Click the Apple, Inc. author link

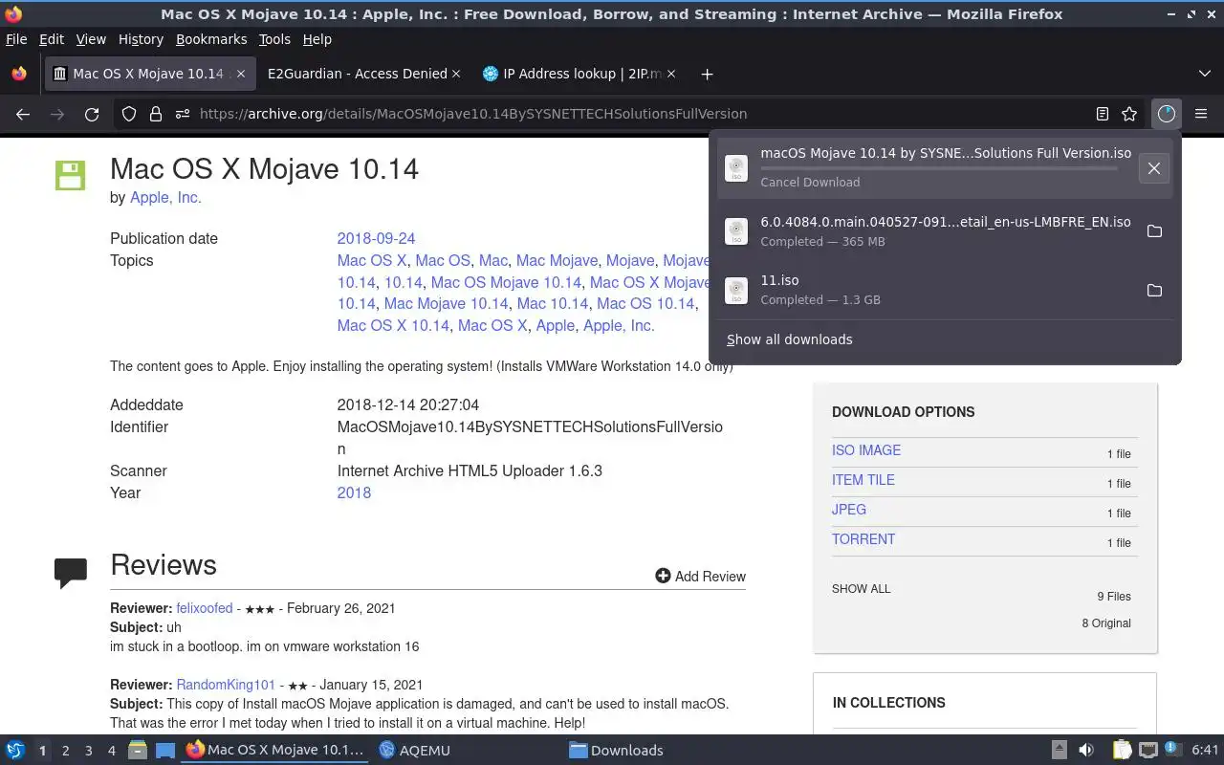point(165,197)
